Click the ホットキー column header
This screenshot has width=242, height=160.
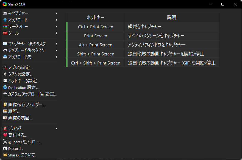pos(96,17)
